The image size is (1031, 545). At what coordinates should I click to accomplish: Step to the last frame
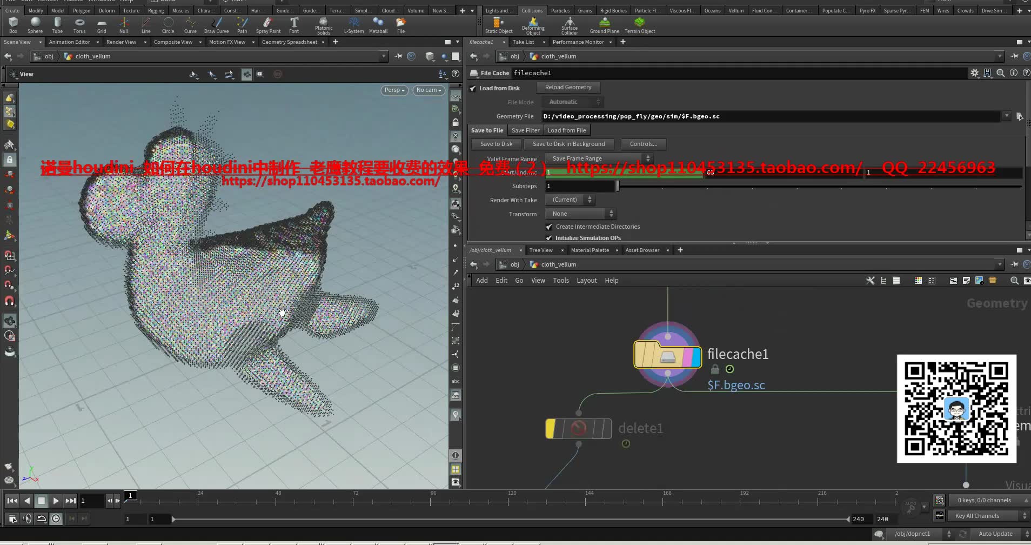pos(70,501)
